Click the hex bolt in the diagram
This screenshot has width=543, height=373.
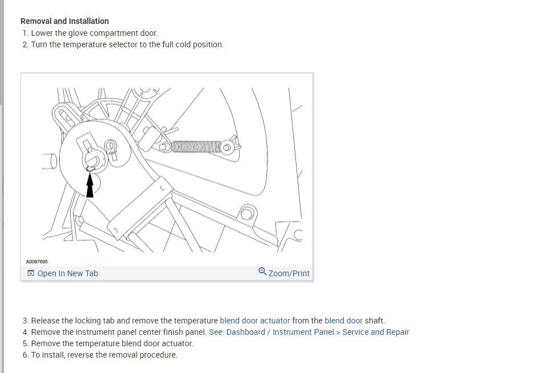coord(247,214)
